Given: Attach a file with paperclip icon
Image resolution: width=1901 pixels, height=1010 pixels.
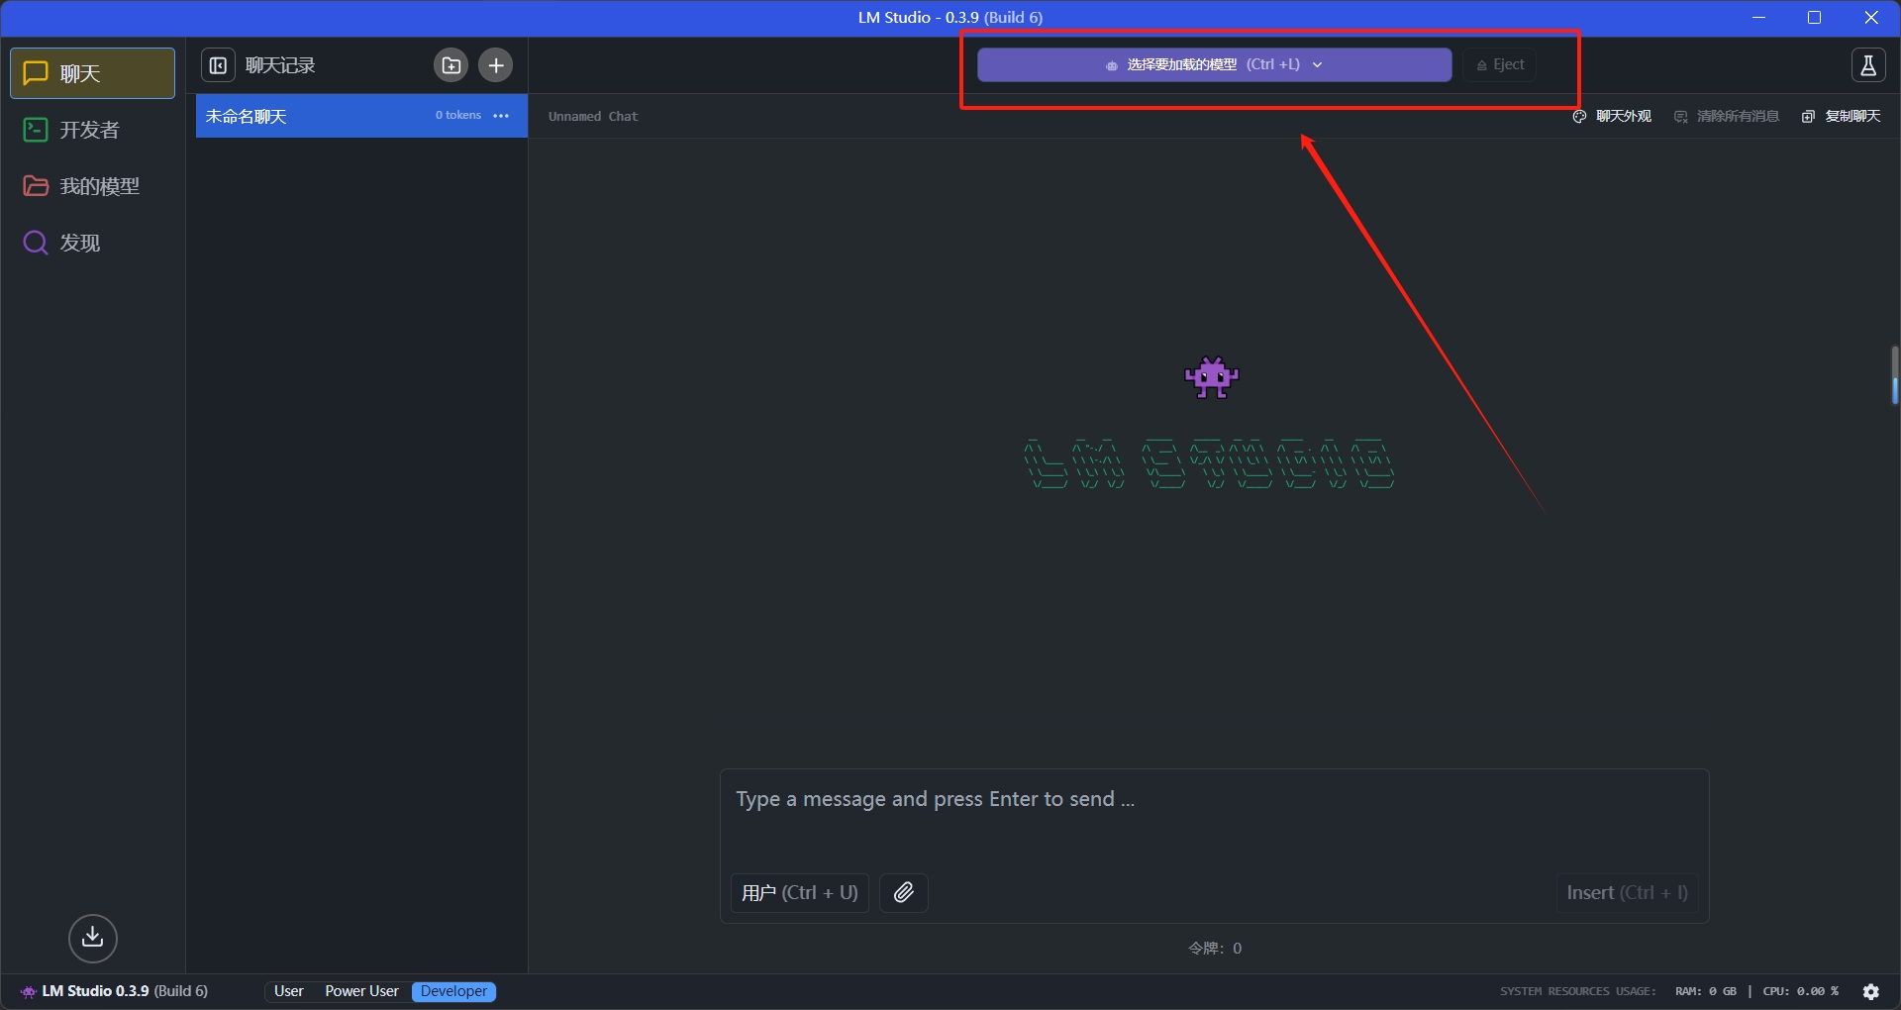Looking at the screenshot, I should pyautogui.click(x=903, y=893).
